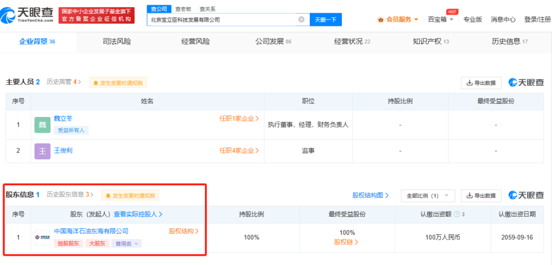552x265 pixels.
Task: Select the 查关系 search tab
Action: click(208, 9)
